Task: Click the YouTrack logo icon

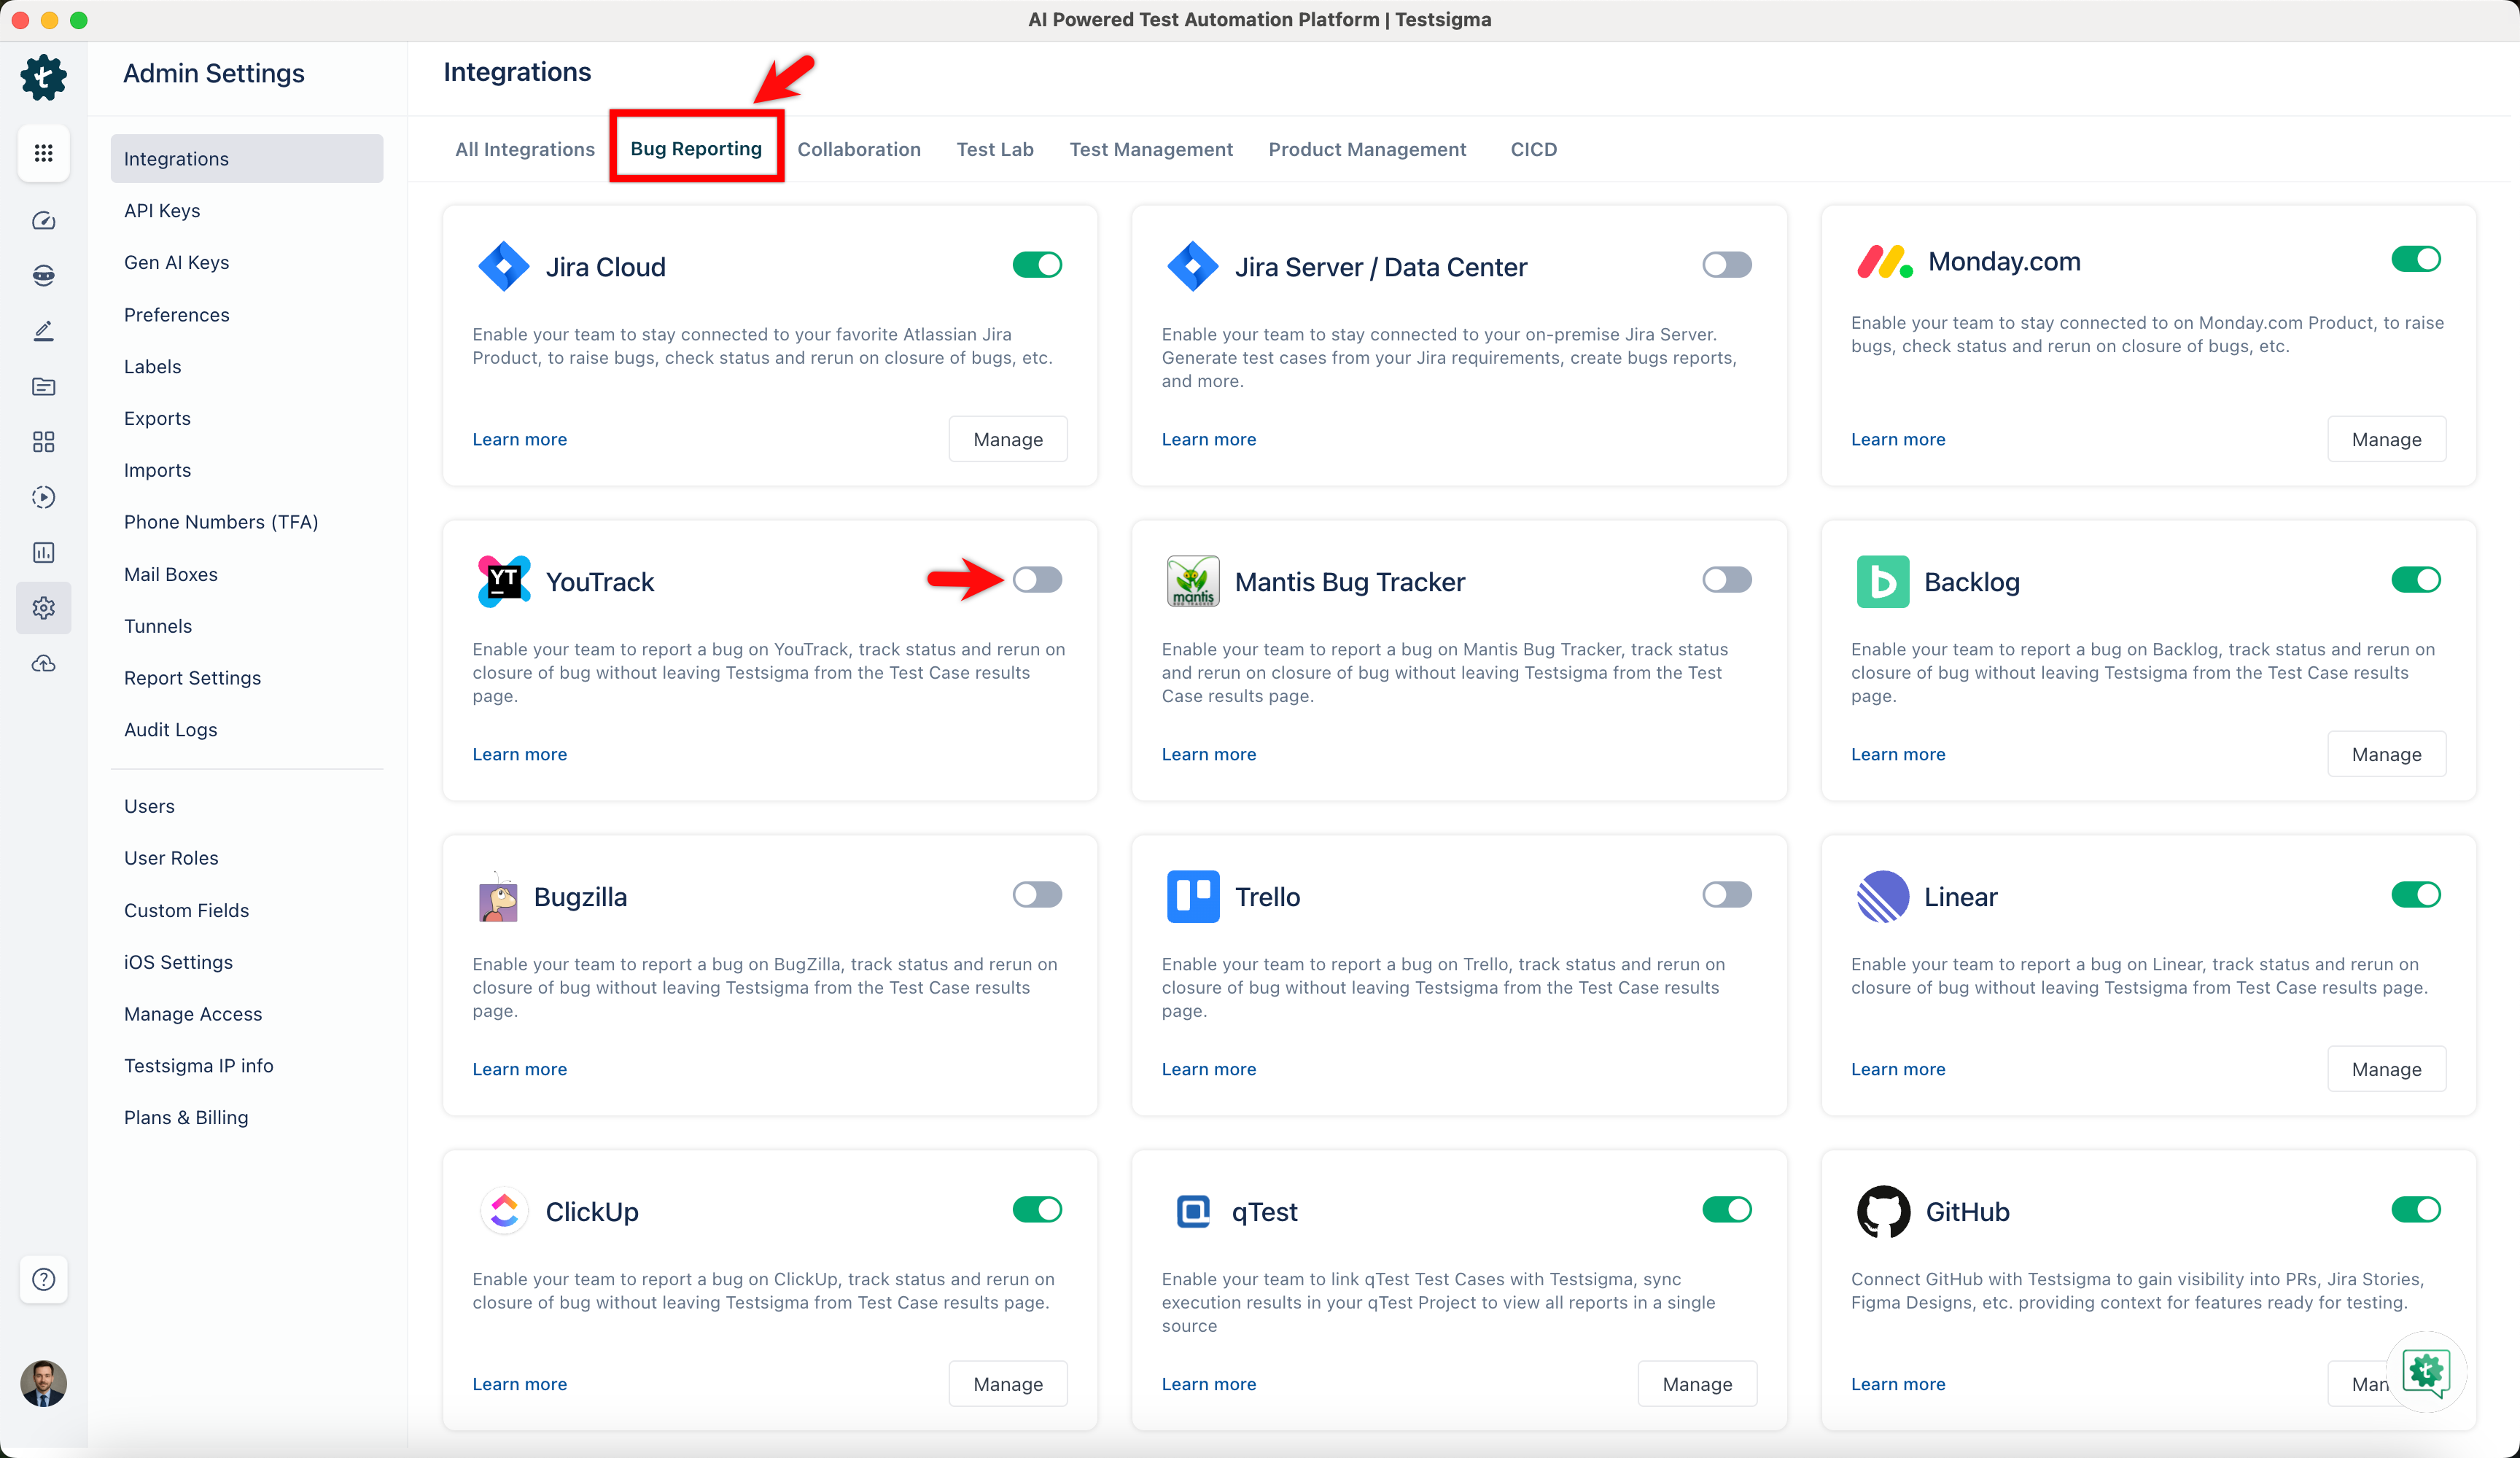Action: point(504,582)
